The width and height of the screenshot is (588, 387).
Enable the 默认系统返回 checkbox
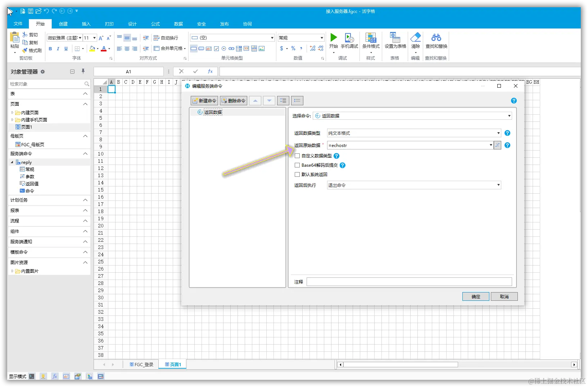(297, 175)
